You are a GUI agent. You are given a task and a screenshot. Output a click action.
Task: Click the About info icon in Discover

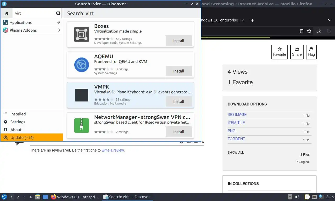click(5, 130)
